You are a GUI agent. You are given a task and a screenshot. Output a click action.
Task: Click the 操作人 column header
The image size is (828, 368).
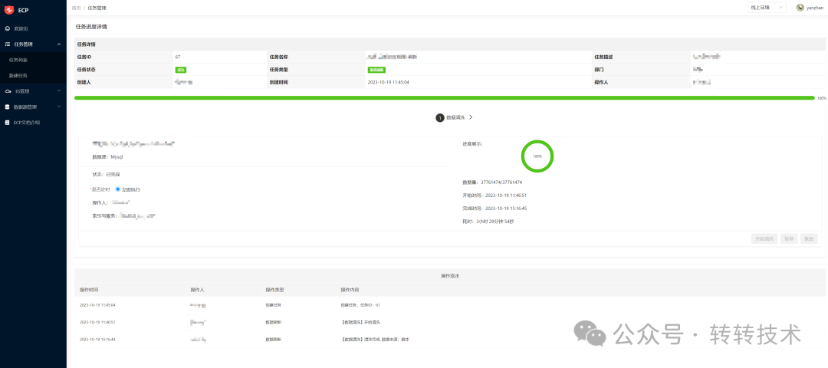pyautogui.click(x=197, y=291)
